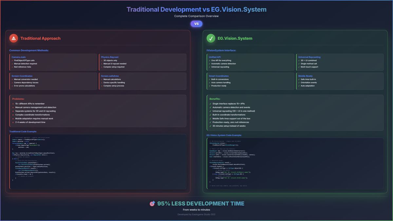Click checkmark beside Built-in conversions

pyautogui.click(x=210, y=79)
